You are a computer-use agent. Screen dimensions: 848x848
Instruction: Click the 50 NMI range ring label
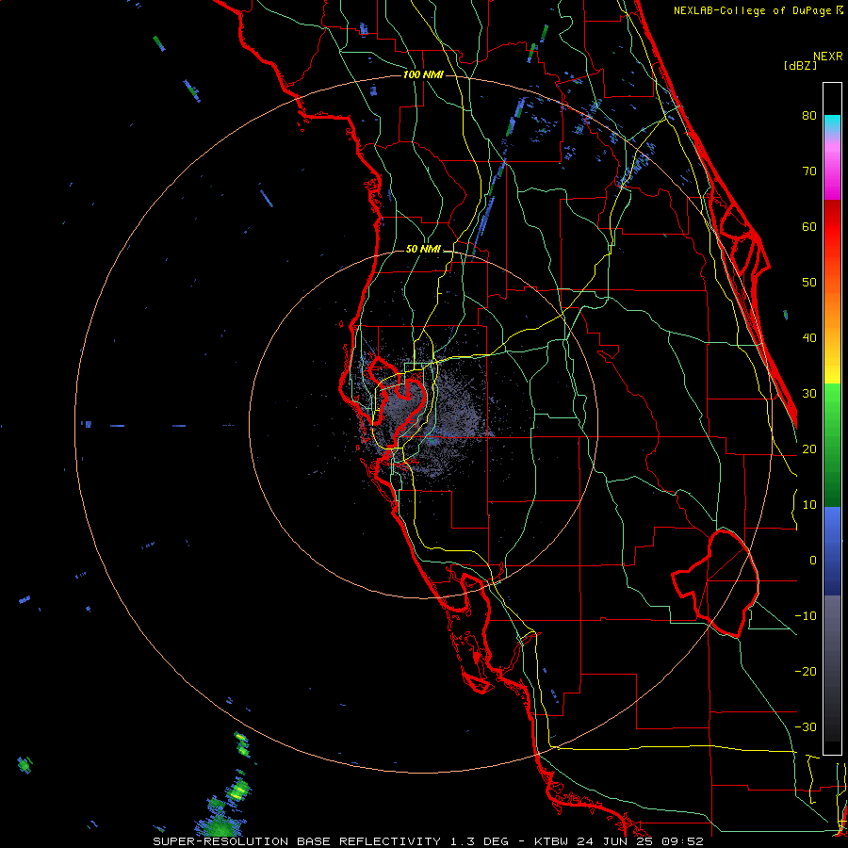(x=423, y=250)
